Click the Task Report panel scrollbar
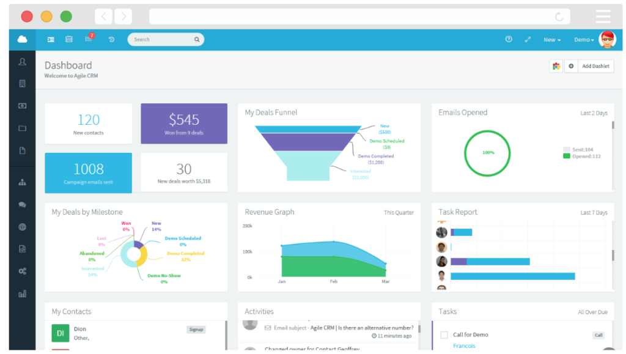 click(613, 256)
